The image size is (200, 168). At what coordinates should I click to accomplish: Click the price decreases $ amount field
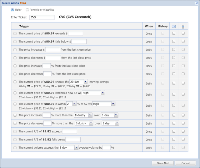pos(53,58)
